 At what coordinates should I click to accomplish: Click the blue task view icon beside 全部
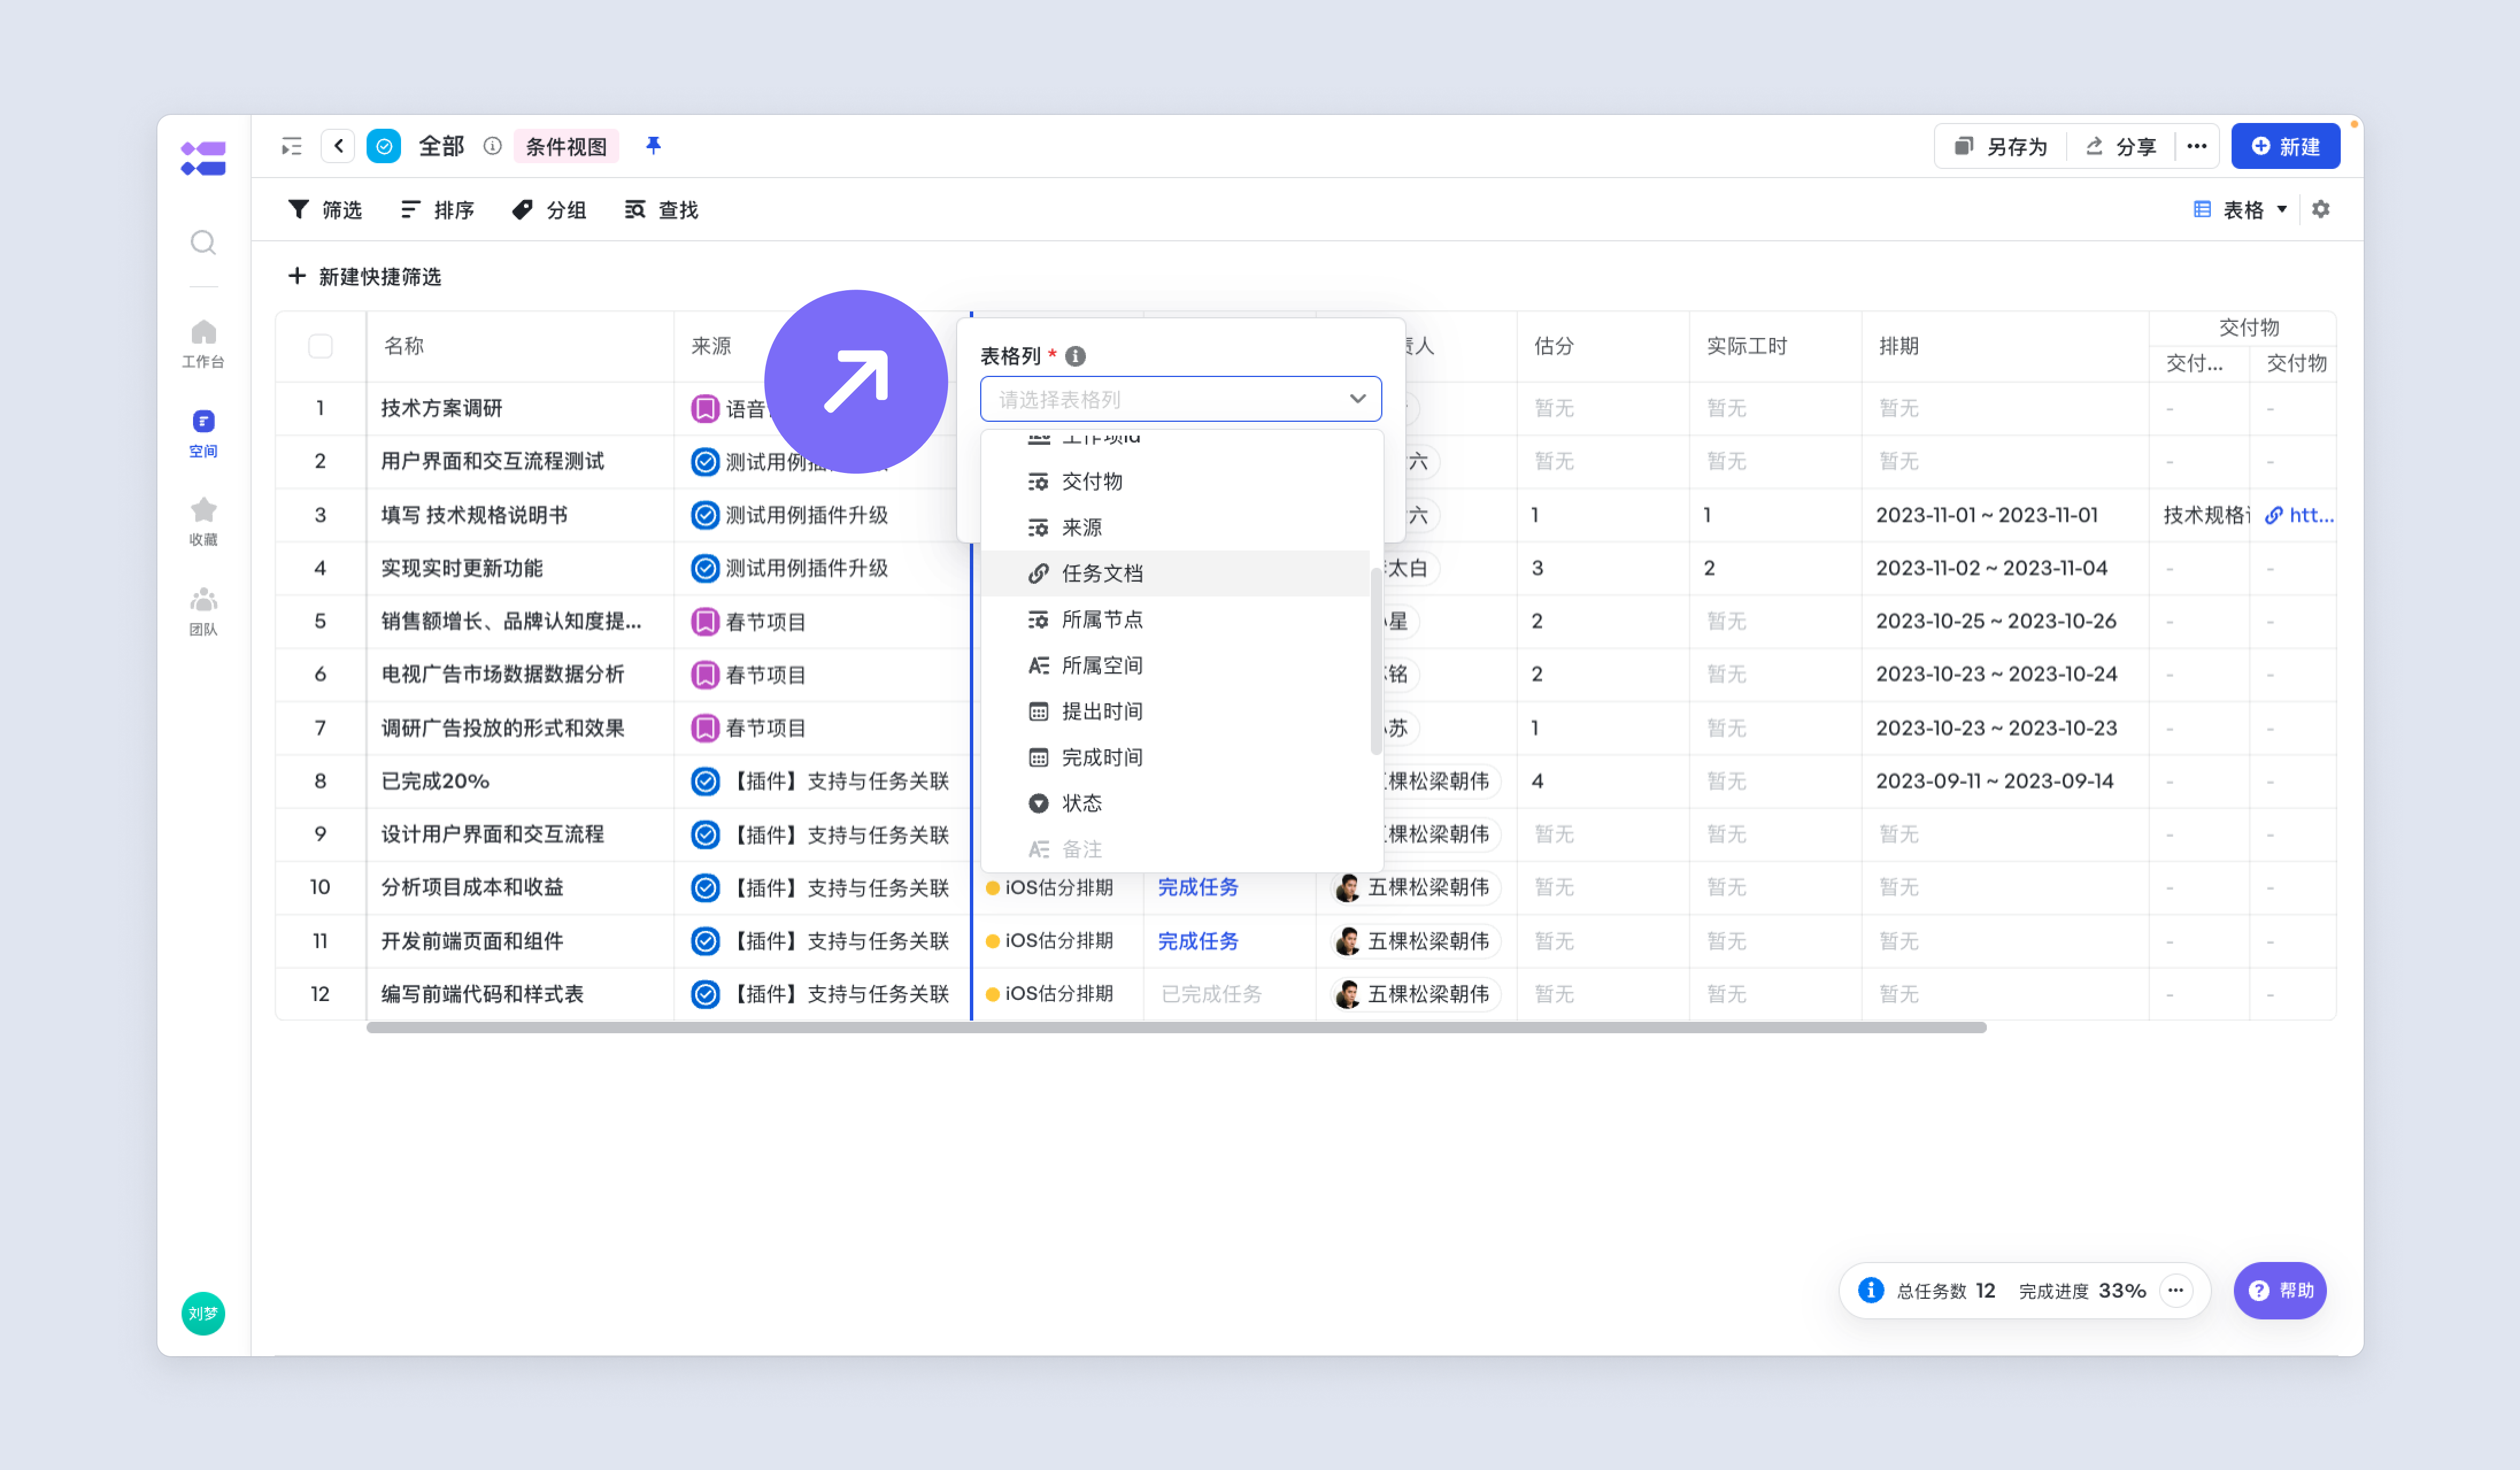tap(384, 146)
